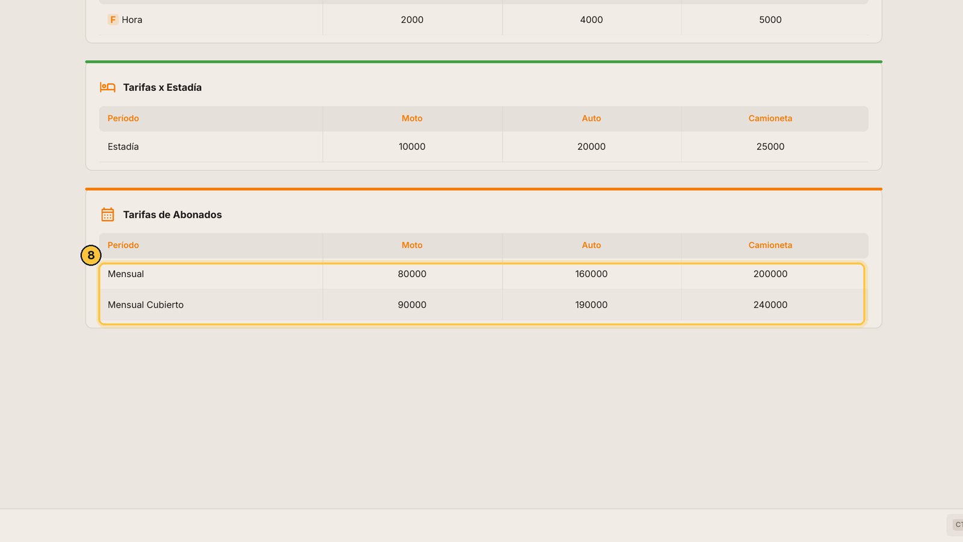Click the Camioneta header in Tarifas de Abonados table
The image size is (963, 542).
(770, 245)
